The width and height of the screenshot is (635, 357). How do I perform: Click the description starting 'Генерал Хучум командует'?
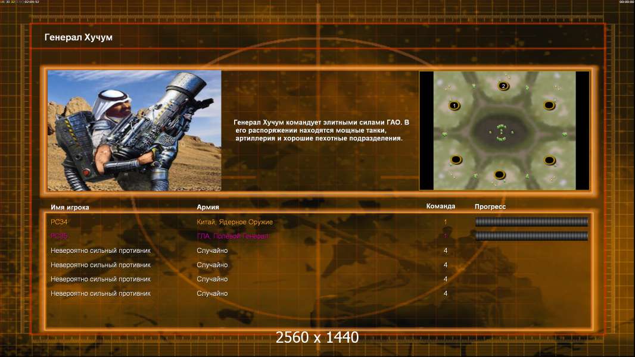320,130
